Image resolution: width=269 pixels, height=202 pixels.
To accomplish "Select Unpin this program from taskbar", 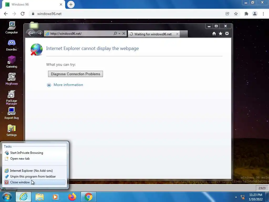I will pos(35,176).
